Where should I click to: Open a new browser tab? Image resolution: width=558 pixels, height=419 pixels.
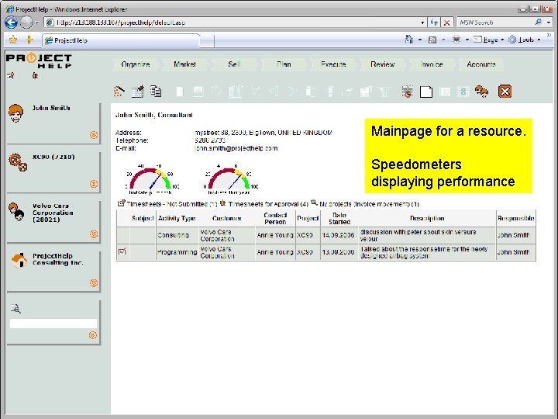click(x=207, y=41)
